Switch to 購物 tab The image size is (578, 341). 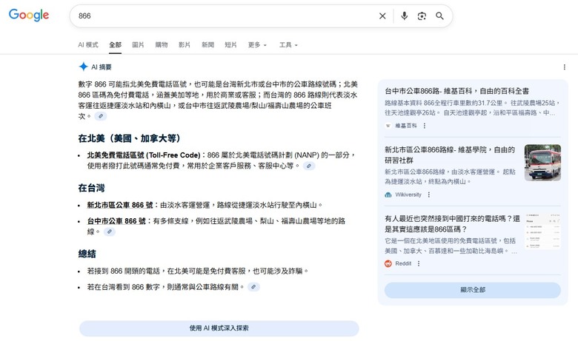click(x=162, y=45)
